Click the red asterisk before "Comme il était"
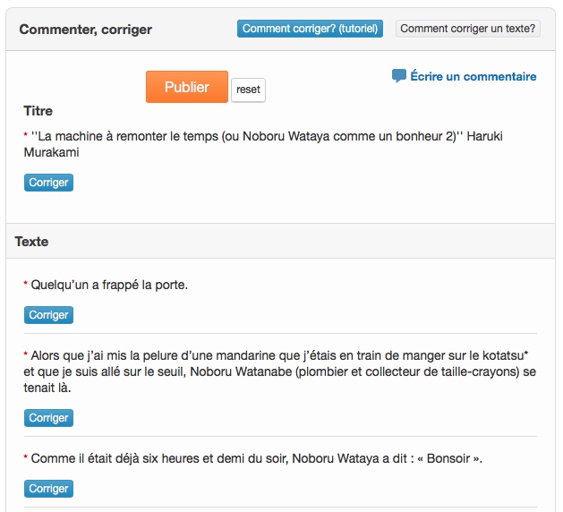Viewport: 563px width, 512px height. (26, 458)
